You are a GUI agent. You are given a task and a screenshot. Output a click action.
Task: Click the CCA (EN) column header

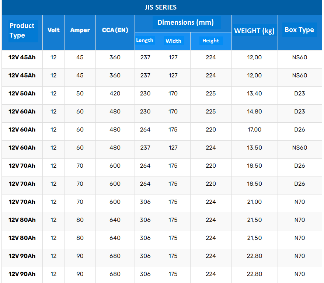click(x=115, y=30)
